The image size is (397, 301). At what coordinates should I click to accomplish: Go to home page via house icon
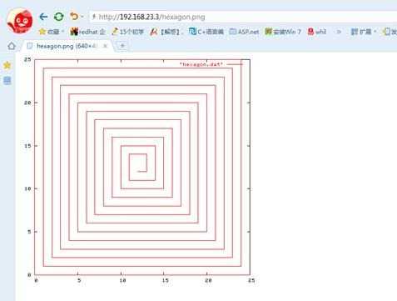tap(12, 46)
